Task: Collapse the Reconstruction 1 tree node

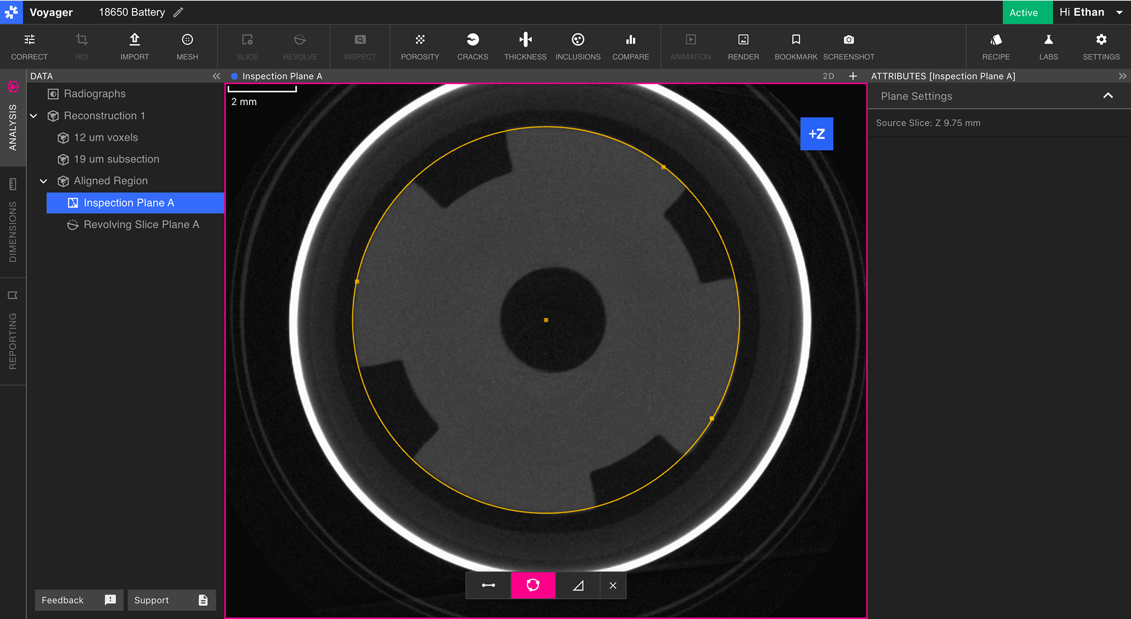Action: [34, 116]
